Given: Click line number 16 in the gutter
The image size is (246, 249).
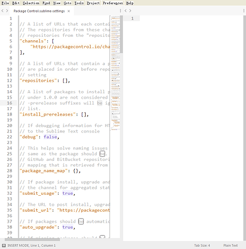Looking at the screenshot, I should click(x=9, y=103).
